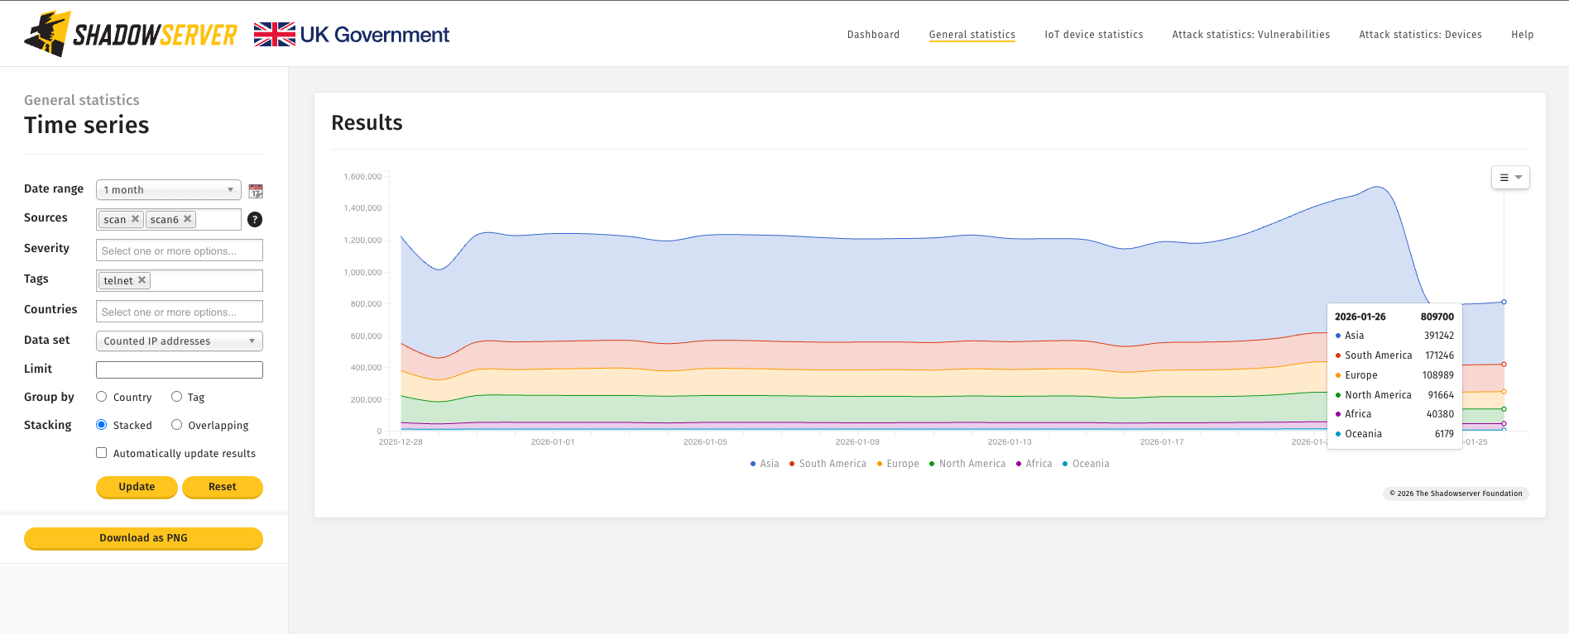This screenshot has height=634, width=1569.
Task: Click the 2026-01-13 x-axis label
Action: pyautogui.click(x=1010, y=442)
